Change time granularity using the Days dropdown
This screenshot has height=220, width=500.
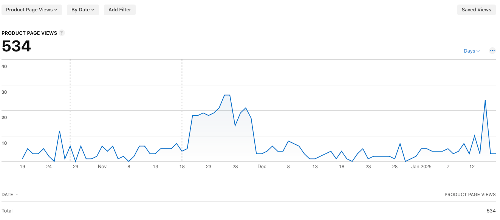[x=471, y=50]
